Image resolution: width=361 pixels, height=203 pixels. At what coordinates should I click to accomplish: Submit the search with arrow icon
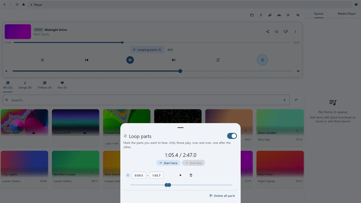(284, 100)
